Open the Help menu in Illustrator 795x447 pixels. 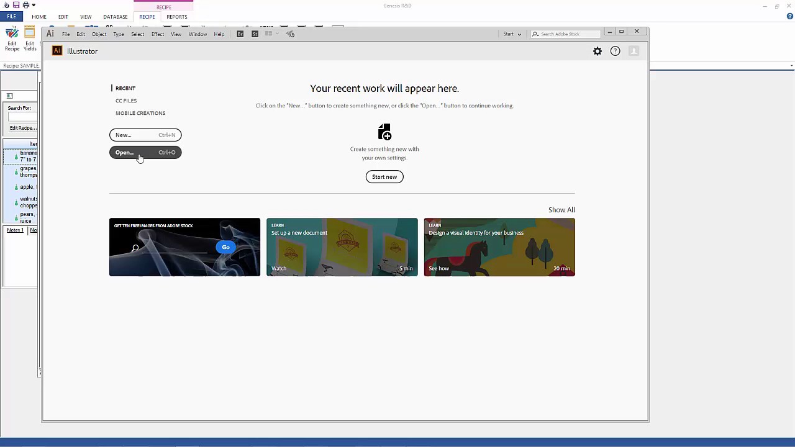(x=219, y=34)
